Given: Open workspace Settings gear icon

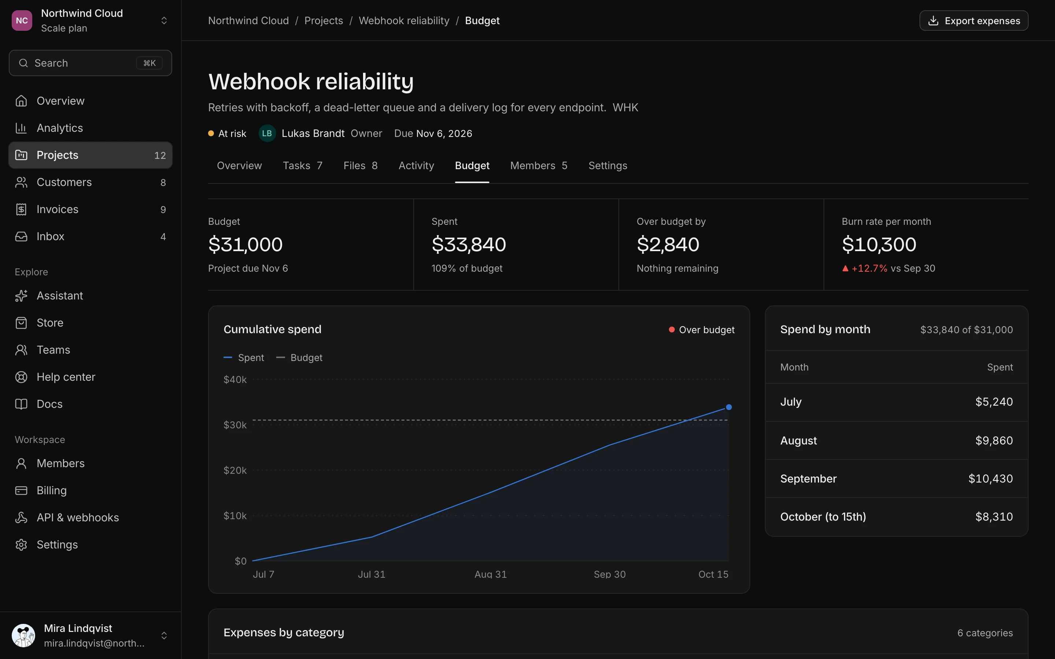Looking at the screenshot, I should click(x=21, y=544).
